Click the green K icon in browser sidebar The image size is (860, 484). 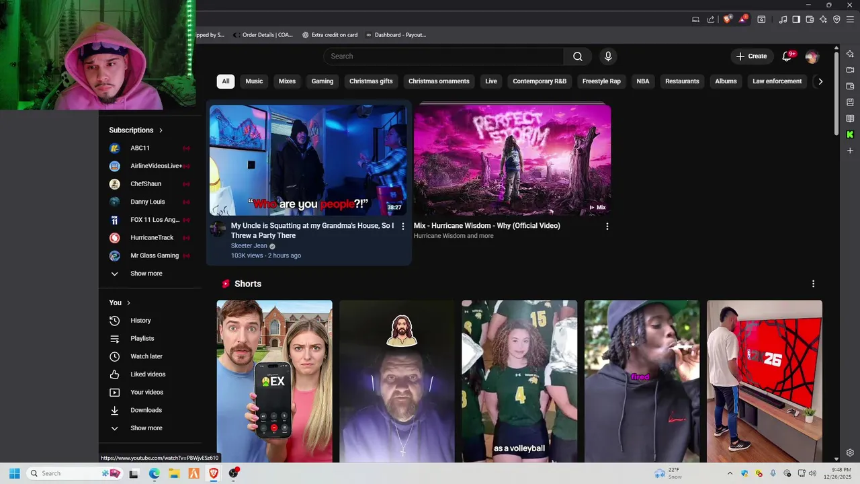pyautogui.click(x=850, y=134)
